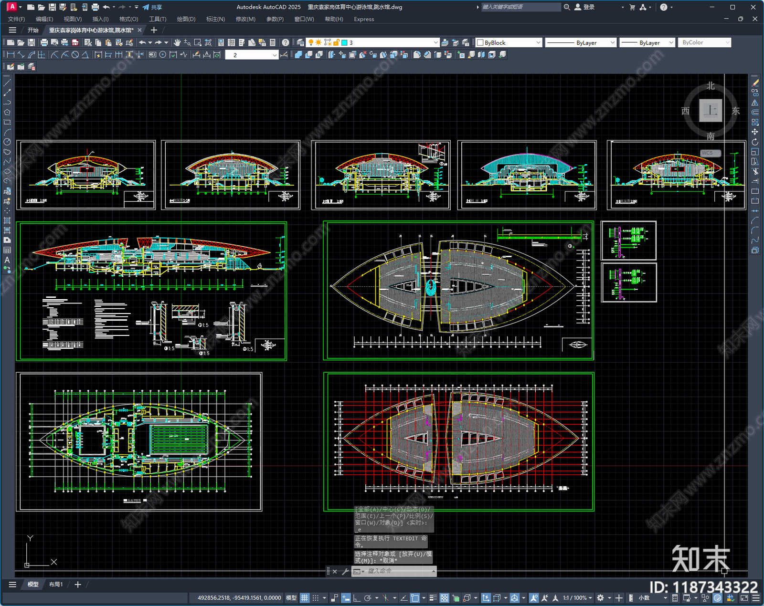Toggle transparency display in status bar
This screenshot has width=764, height=606.
tap(444, 598)
